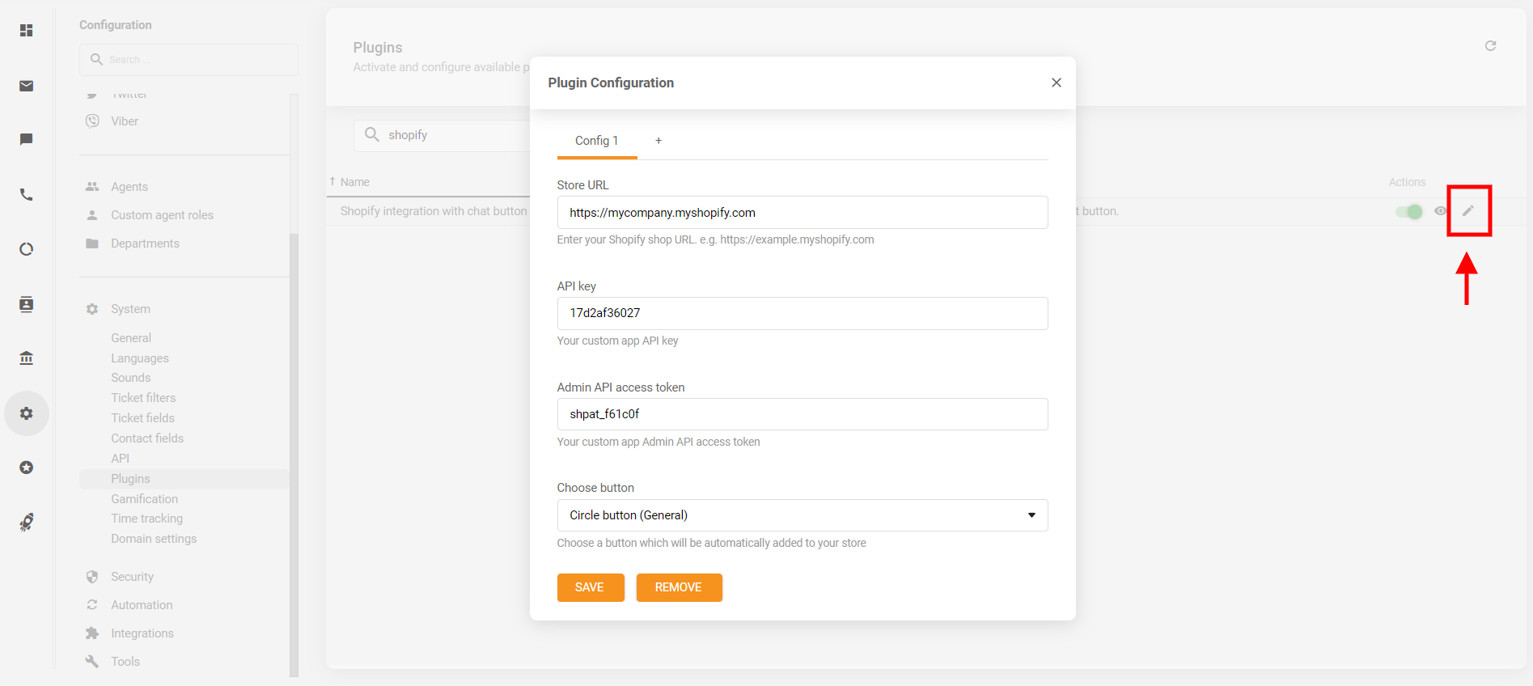Expand the Security section in sidebar
1533x686 pixels.
pos(132,577)
